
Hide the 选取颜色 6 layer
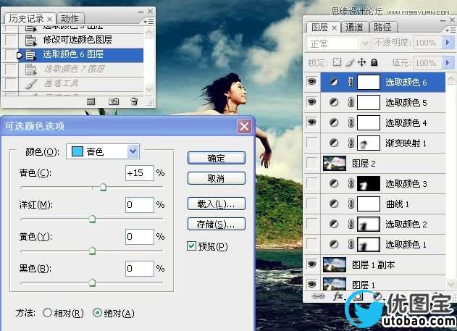click(312, 82)
